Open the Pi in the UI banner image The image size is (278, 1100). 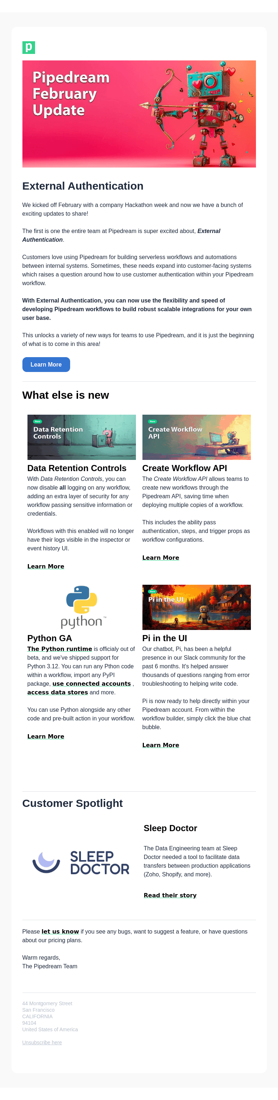click(x=197, y=607)
